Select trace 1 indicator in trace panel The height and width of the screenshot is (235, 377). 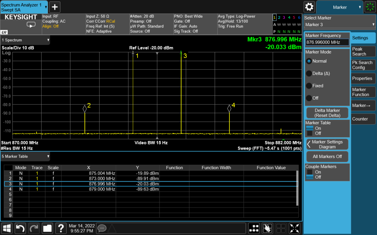274,17
